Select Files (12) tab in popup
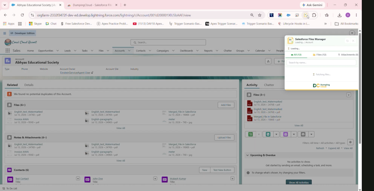 pos(320,55)
